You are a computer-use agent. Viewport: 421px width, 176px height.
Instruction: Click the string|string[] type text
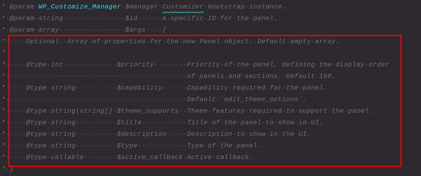click(82, 111)
